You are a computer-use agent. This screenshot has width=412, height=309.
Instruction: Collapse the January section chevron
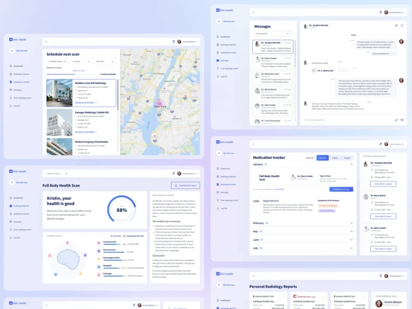coord(351,164)
